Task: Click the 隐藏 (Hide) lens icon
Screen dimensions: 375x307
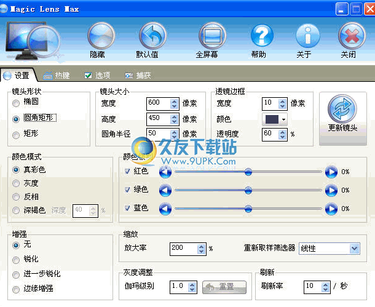Action: pyautogui.click(x=101, y=36)
